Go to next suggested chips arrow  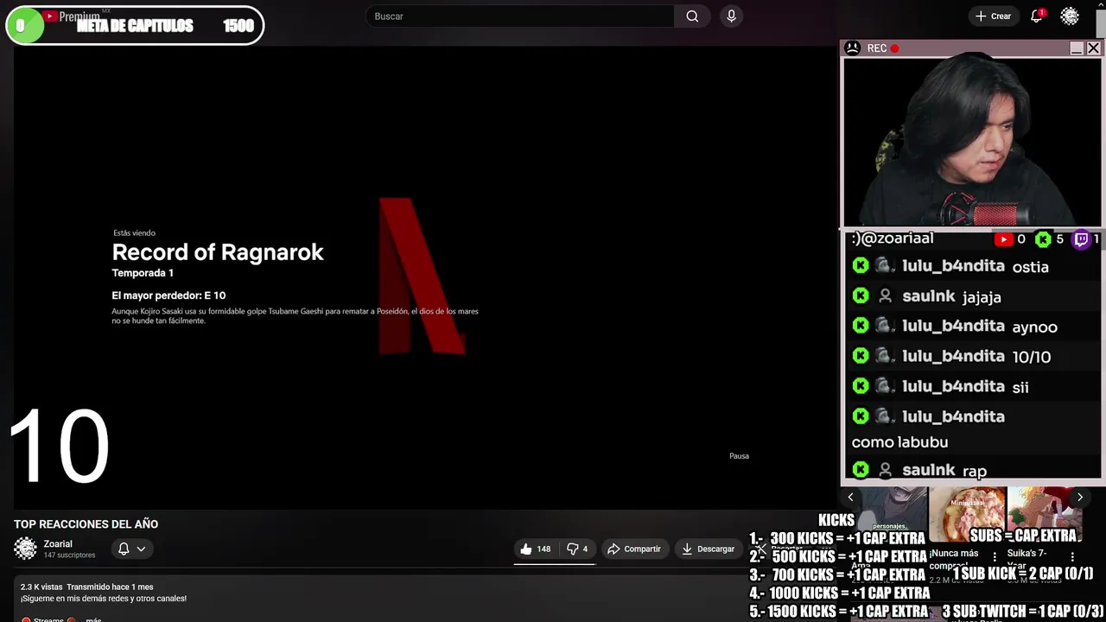(x=1079, y=497)
